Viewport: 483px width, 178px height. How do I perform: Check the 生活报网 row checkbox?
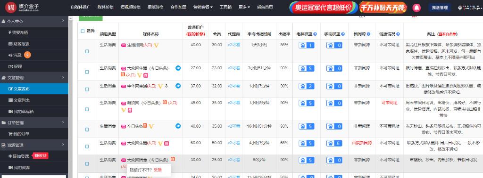(x=87, y=51)
